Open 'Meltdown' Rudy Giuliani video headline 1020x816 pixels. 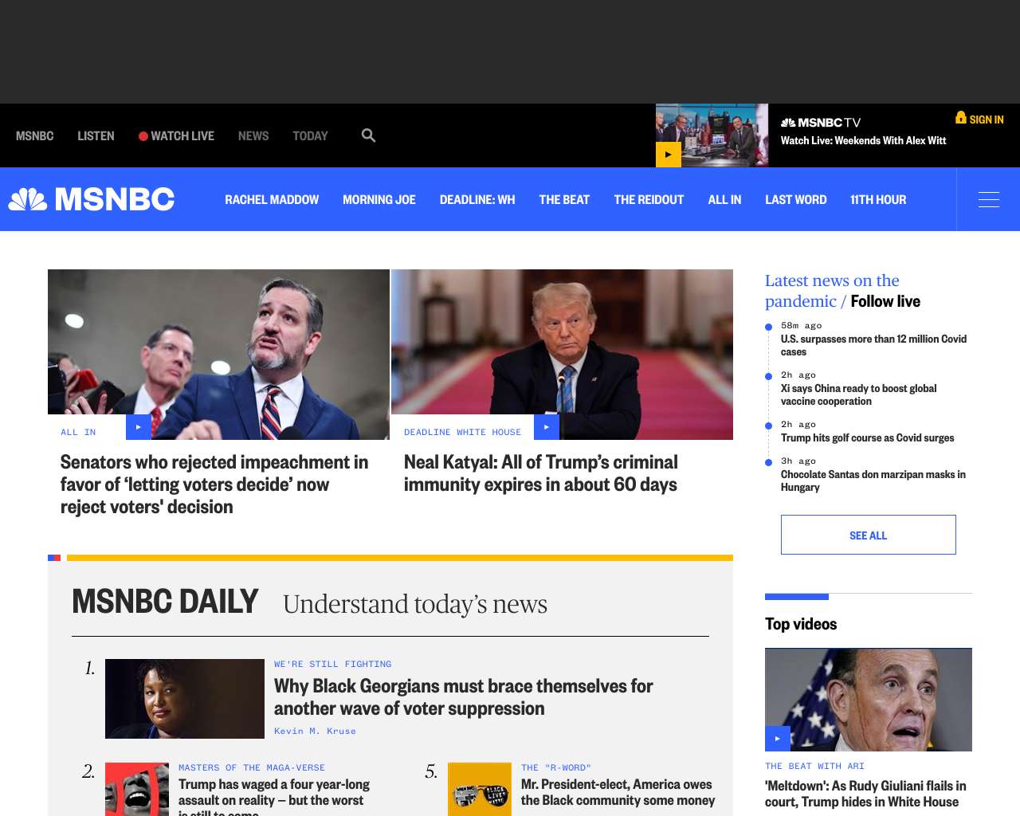865,794
